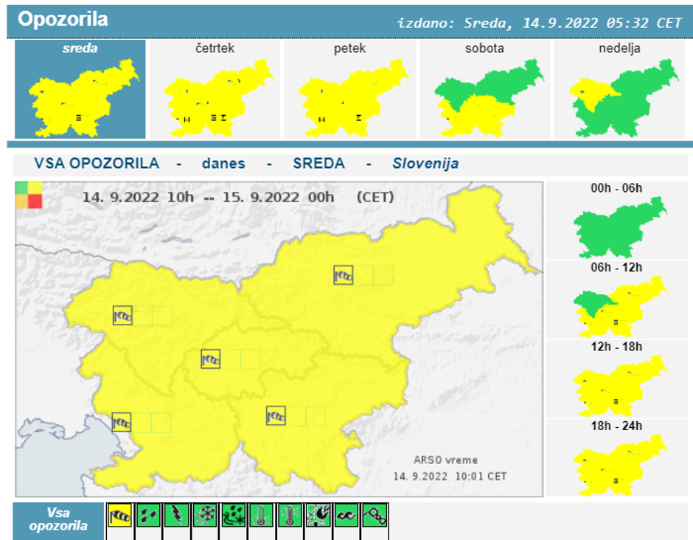Click the wind sock icon in northeastern Slovenia

(x=344, y=275)
